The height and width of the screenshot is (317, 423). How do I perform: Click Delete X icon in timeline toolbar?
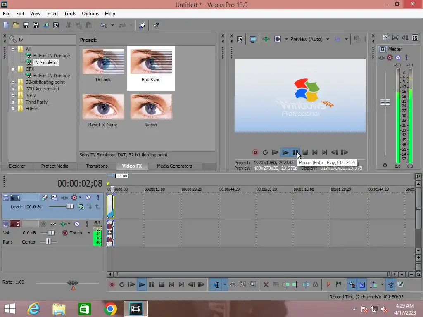[266, 285]
